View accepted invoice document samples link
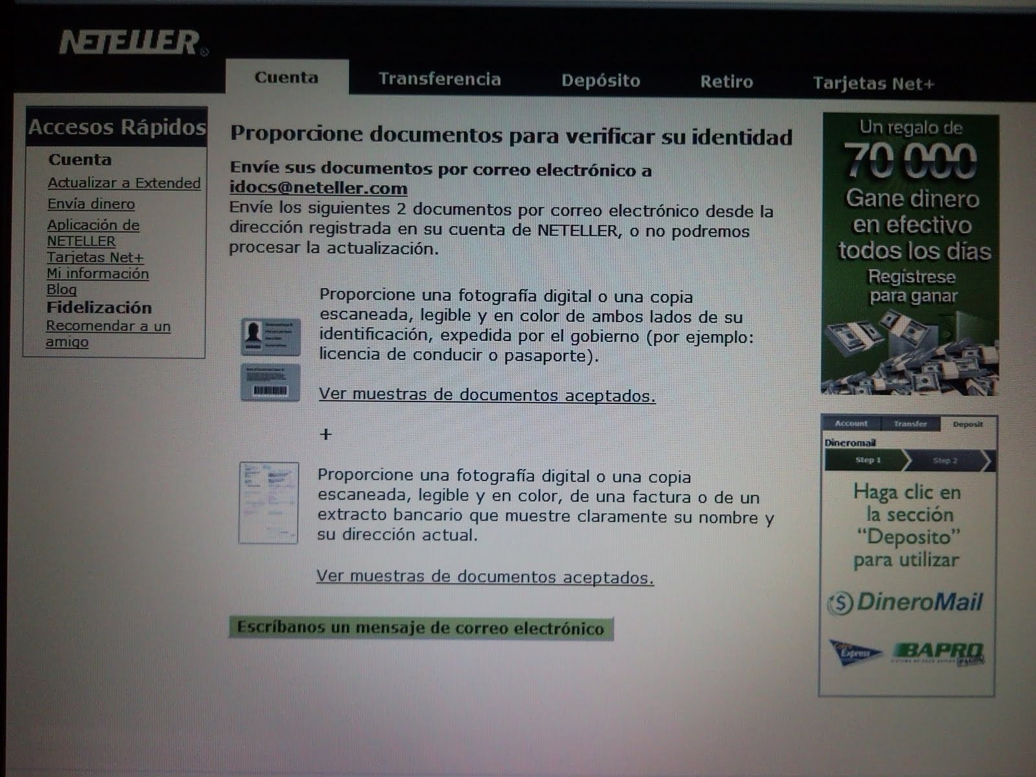Screen dimensions: 1036x777 [485, 576]
